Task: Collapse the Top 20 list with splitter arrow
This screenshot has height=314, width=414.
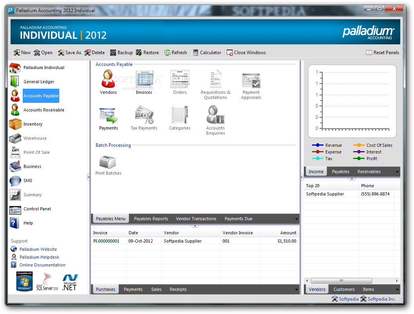Action: pyautogui.click(x=352, y=179)
